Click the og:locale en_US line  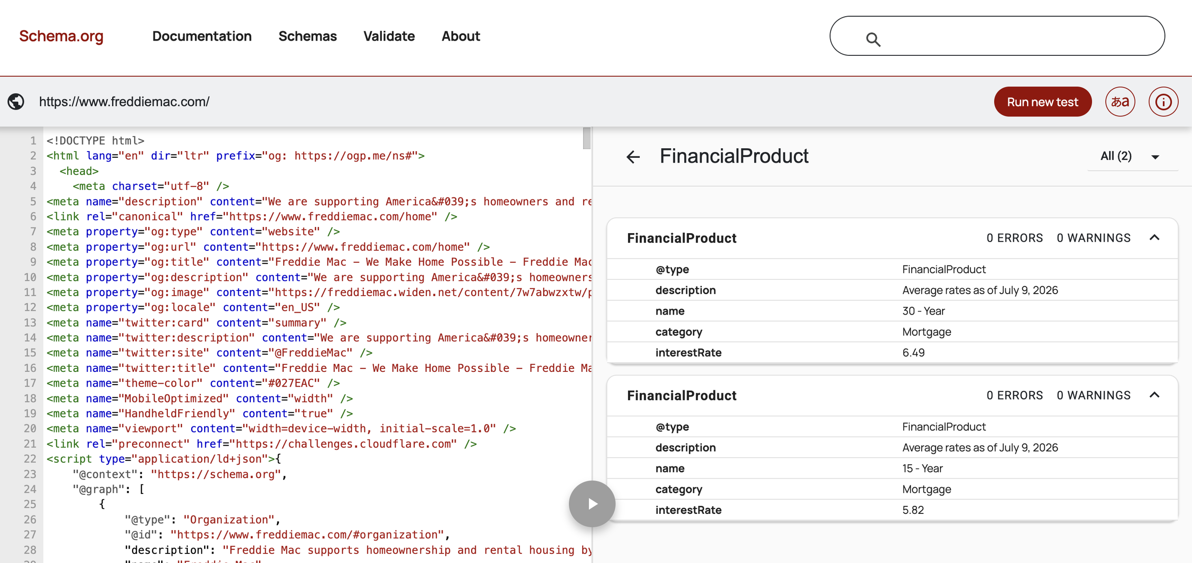[193, 307]
